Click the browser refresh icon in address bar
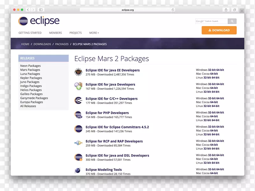 point(172,10)
